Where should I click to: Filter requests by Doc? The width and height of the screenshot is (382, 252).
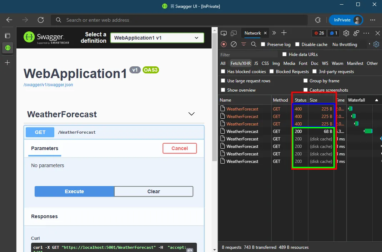[314, 63]
